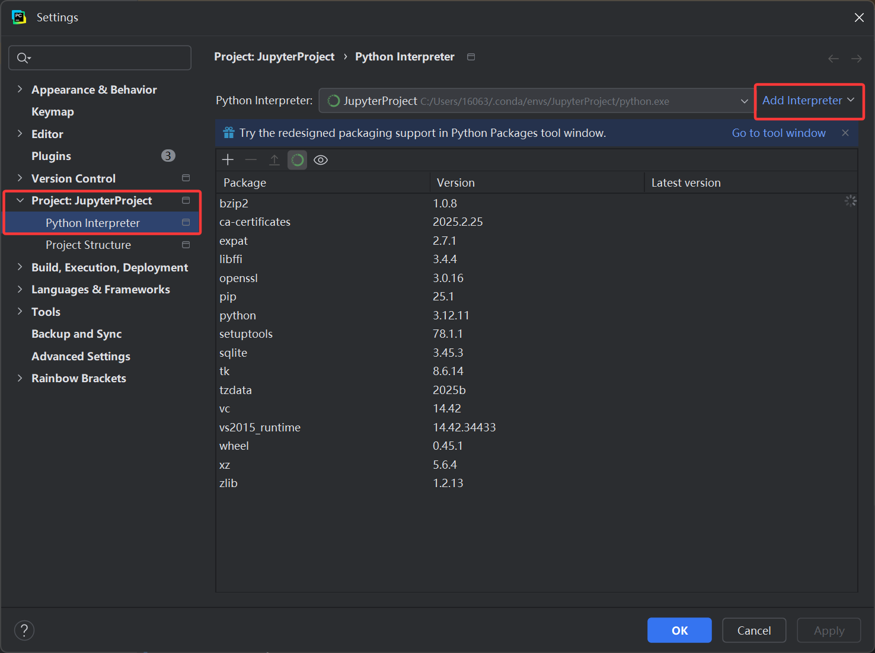The width and height of the screenshot is (875, 653).
Task: Click the install package plus icon
Action: 228,160
